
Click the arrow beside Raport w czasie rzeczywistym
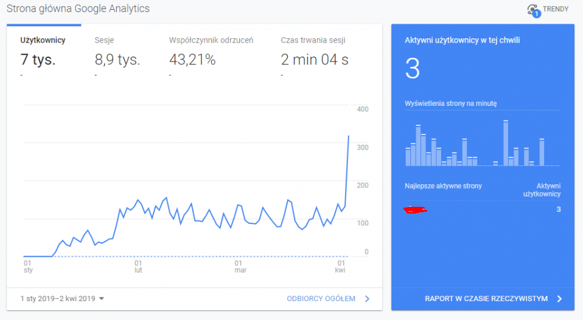point(559,299)
